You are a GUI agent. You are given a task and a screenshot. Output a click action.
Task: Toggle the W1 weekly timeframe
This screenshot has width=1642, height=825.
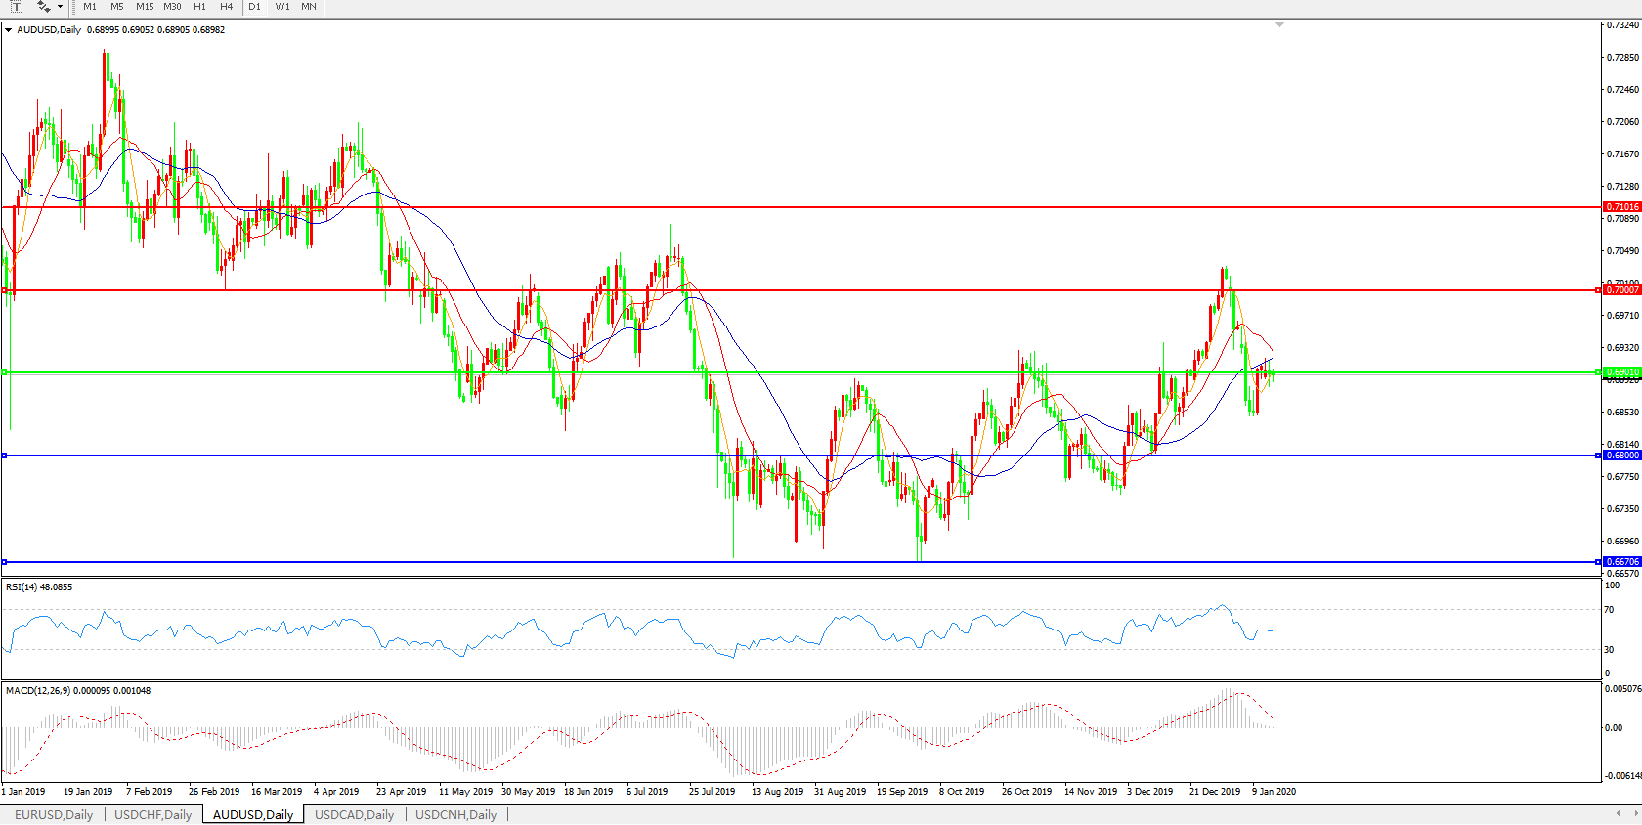[x=282, y=7]
